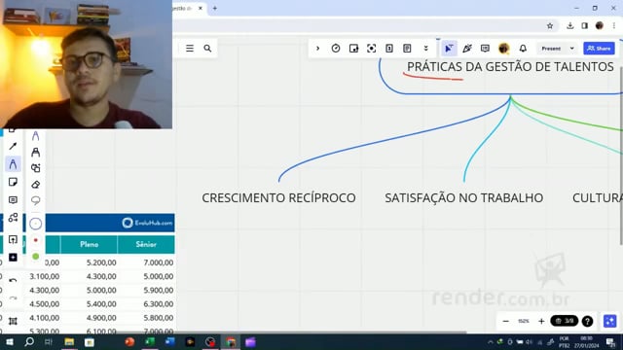The image size is (623, 350).
Task: Pick the red pen color dot
Action: 35,240
